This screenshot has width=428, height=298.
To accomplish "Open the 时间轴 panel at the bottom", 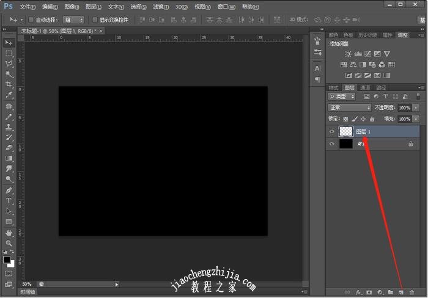I will [x=28, y=293].
